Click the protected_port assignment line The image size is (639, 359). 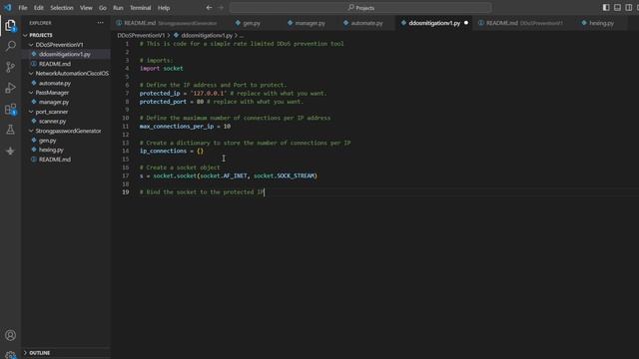click(222, 102)
